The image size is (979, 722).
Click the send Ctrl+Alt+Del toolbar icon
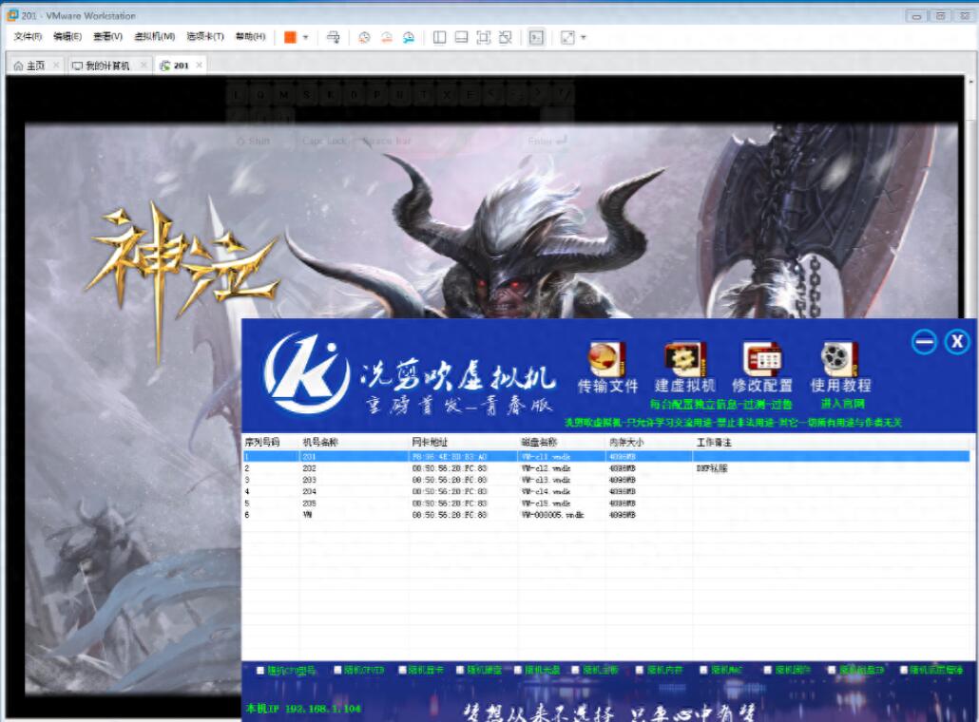pos(334,37)
